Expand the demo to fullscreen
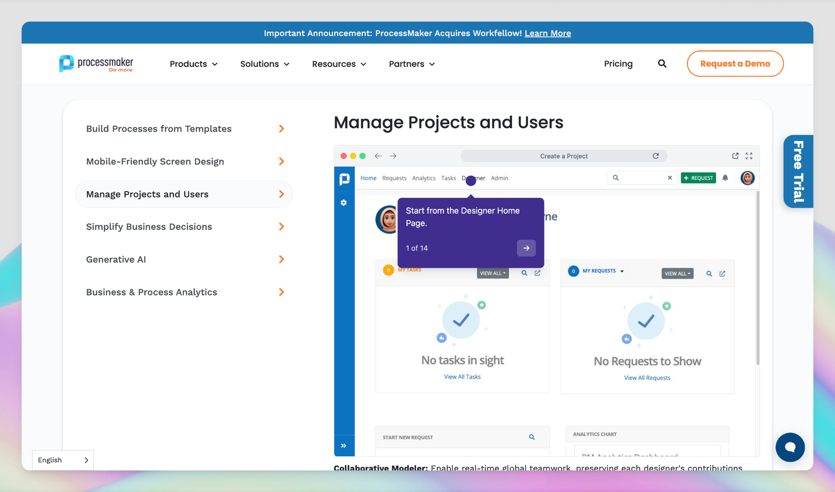Screen dimensions: 835x492 click(749, 156)
